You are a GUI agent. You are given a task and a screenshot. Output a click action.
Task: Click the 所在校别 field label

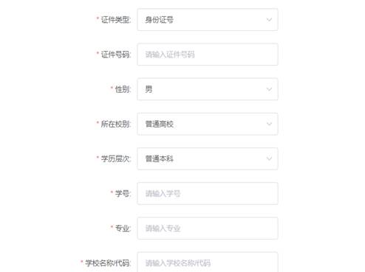pos(115,124)
